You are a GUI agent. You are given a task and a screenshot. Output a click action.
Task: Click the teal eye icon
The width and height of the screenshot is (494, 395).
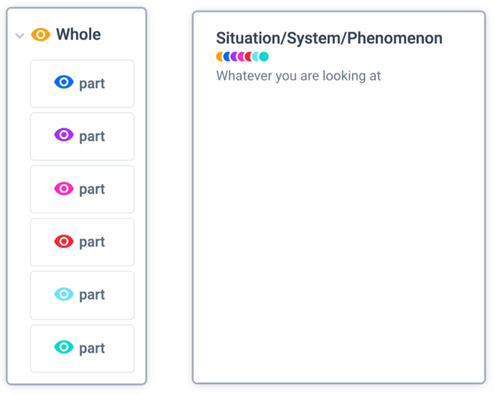pos(64,347)
